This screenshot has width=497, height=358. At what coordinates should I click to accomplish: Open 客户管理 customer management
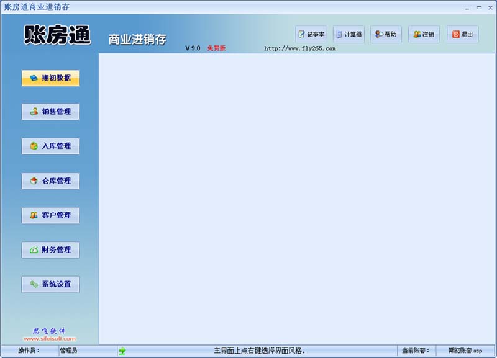[50, 215]
